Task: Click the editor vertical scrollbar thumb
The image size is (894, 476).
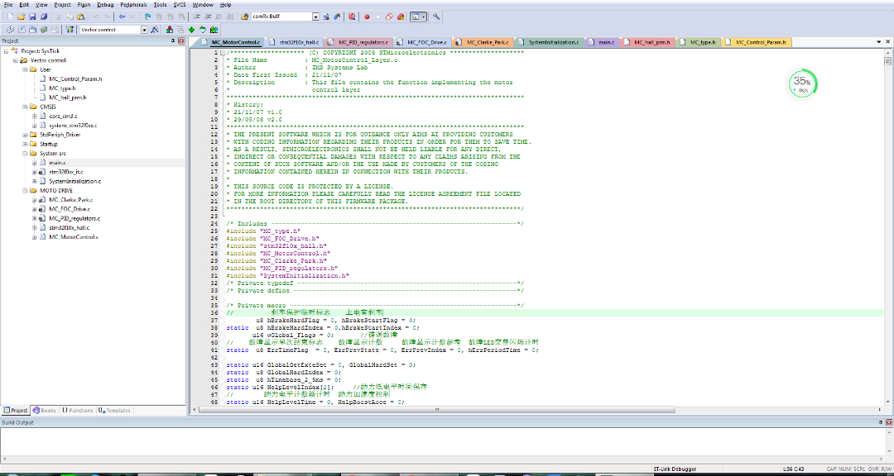Action: [887, 61]
